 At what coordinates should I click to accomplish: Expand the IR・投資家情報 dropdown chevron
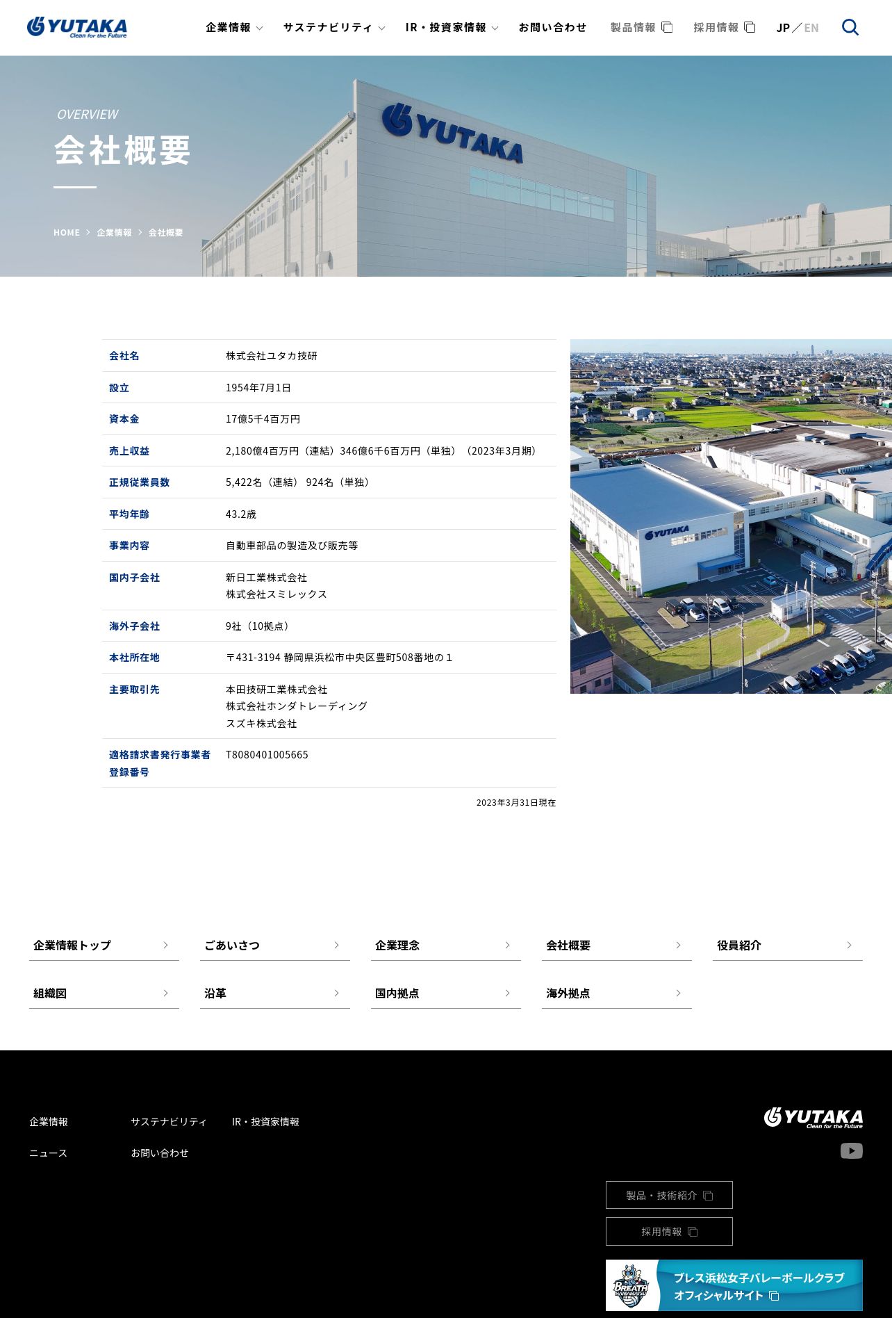(495, 29)
